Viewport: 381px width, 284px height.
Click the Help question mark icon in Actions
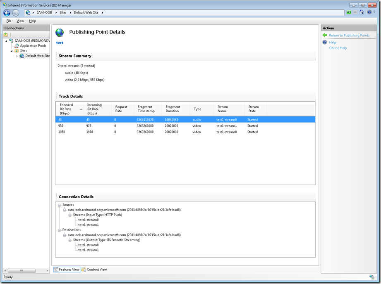point(325,42)
